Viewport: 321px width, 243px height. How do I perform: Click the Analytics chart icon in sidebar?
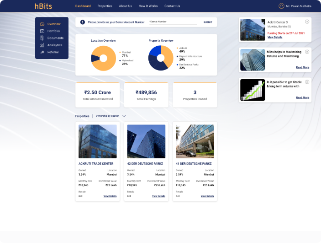pos(42,45)
